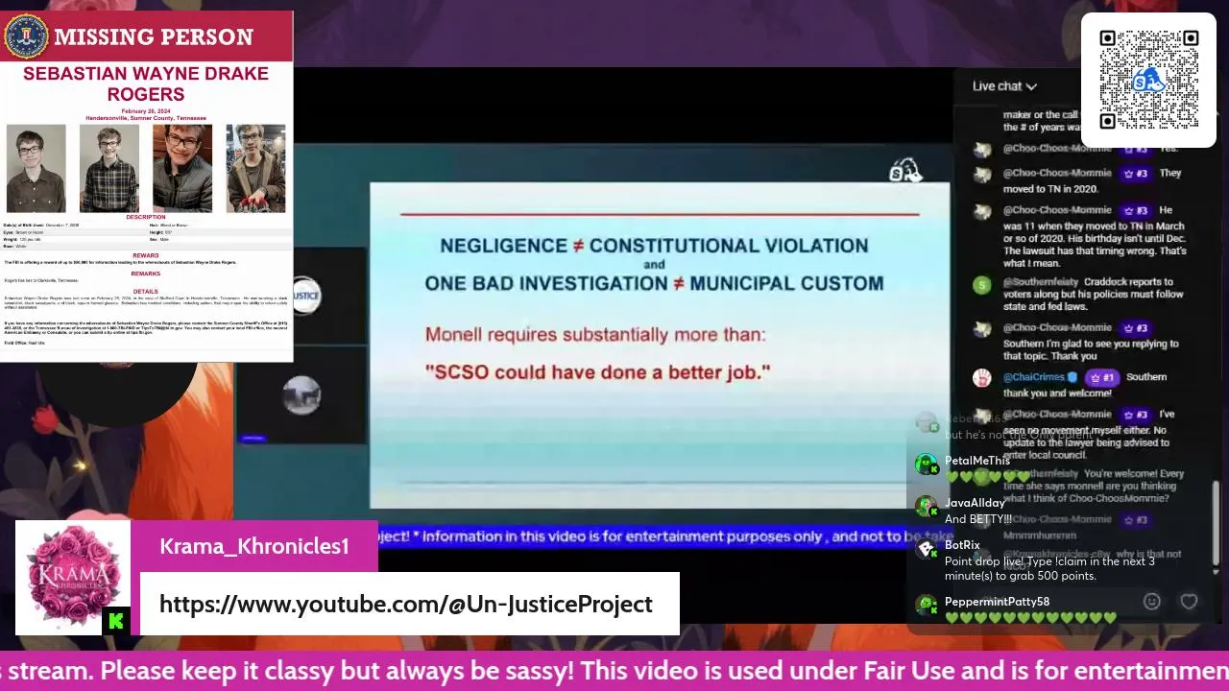
Task: Click the QR code in the corner
Action: [1148, 80]
